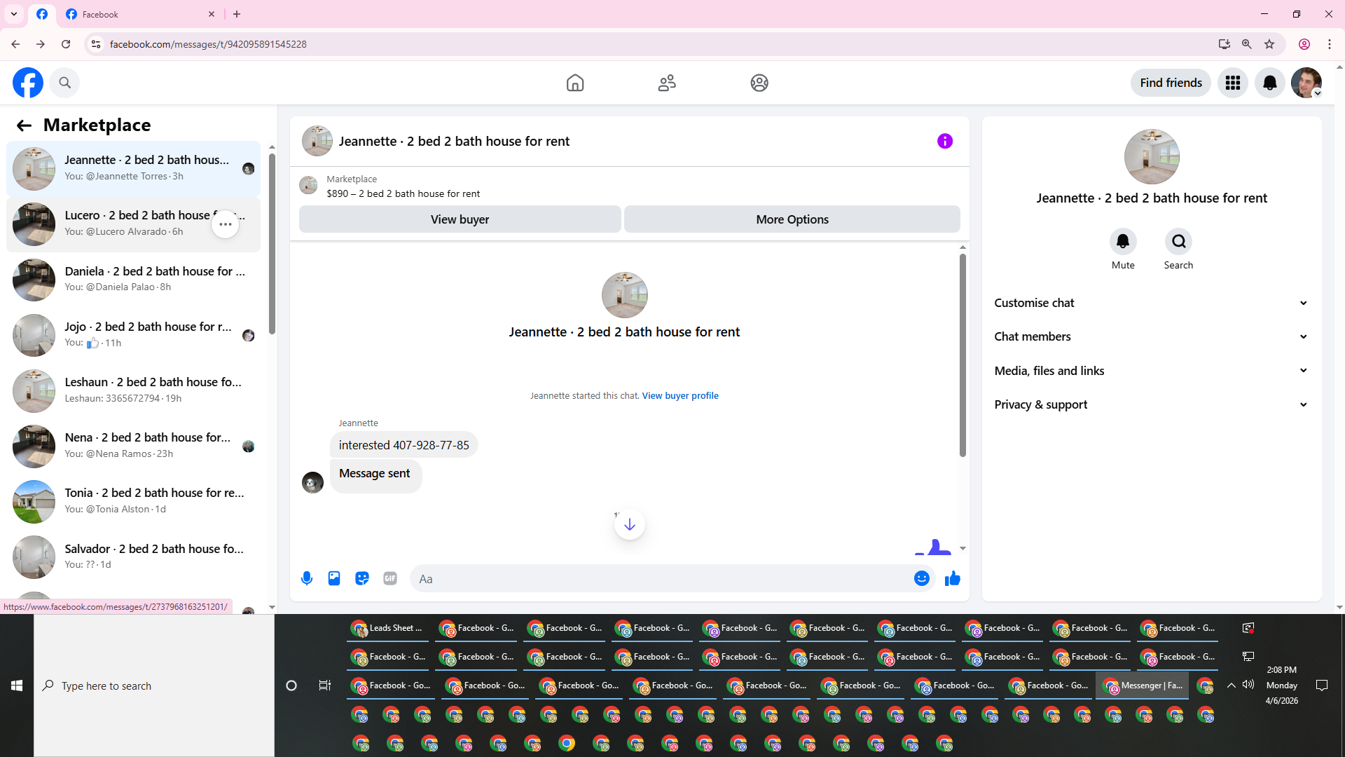Open the Facebook home logo
The height and width of the screenshot is (757, 1345).
tap(28, 83)
